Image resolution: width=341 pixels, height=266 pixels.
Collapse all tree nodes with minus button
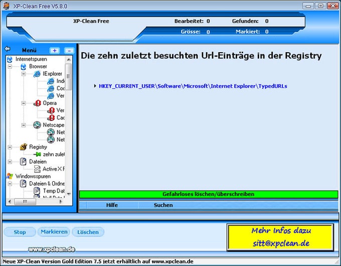point(69,51)
